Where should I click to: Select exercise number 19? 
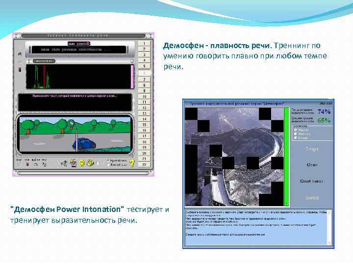click(144, 147)
